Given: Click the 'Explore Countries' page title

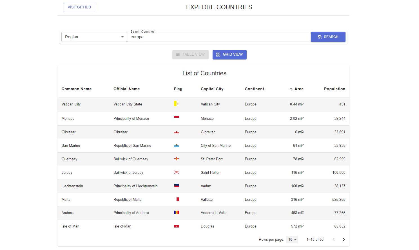Looking at the screenshot, I should (x=219, y=7).
